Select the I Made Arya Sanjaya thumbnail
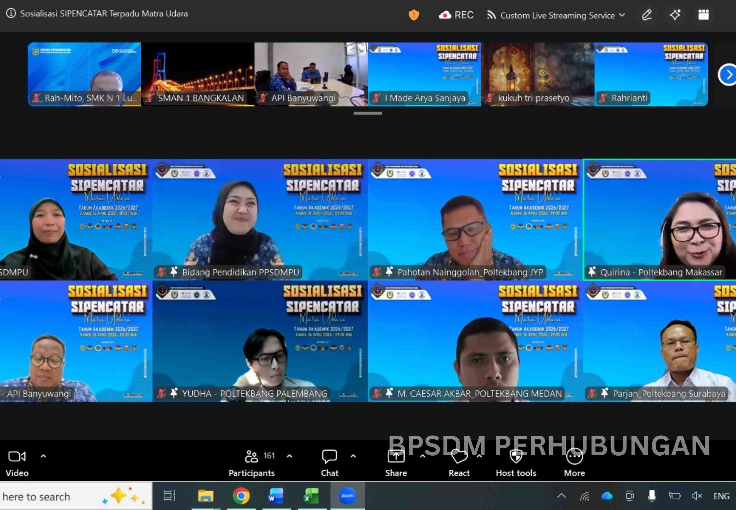Viewport: 736px width, 510px height. click(x=424, y=74)
